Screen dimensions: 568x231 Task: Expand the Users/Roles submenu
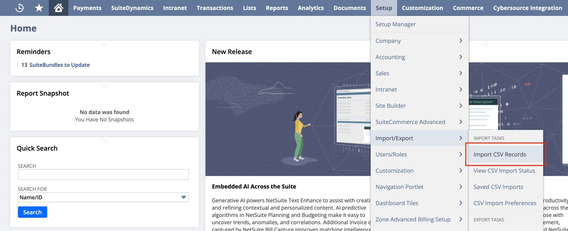click(419, 154)
